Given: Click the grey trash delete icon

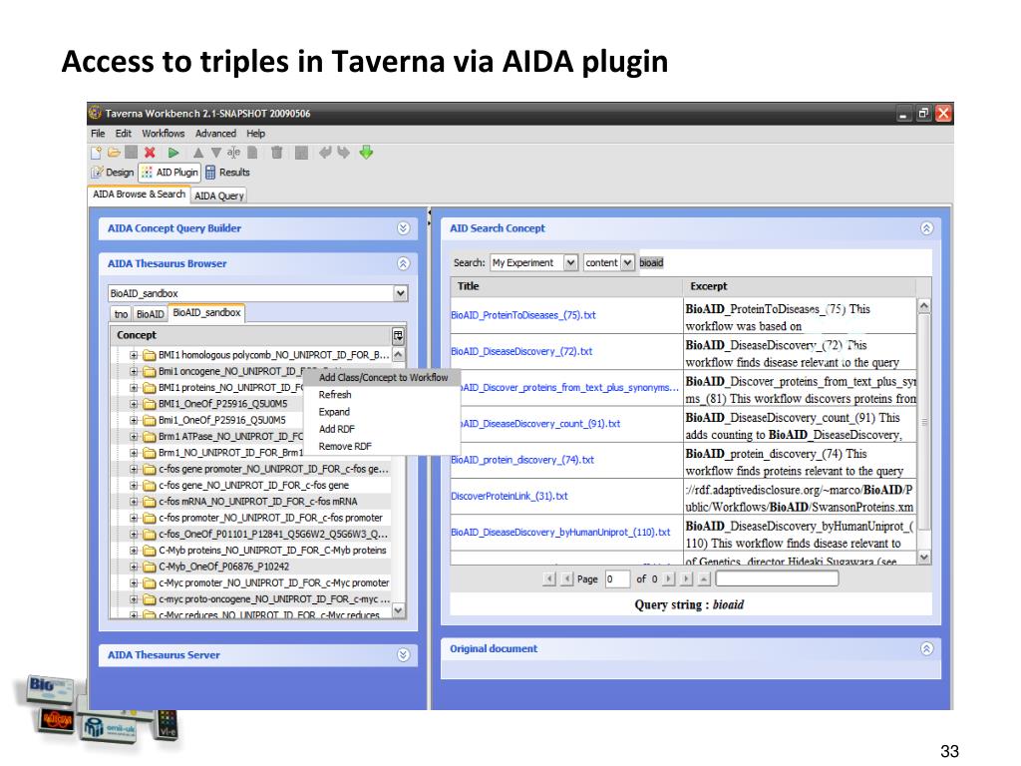Looking at the screenshot, I should click(277, 153).
